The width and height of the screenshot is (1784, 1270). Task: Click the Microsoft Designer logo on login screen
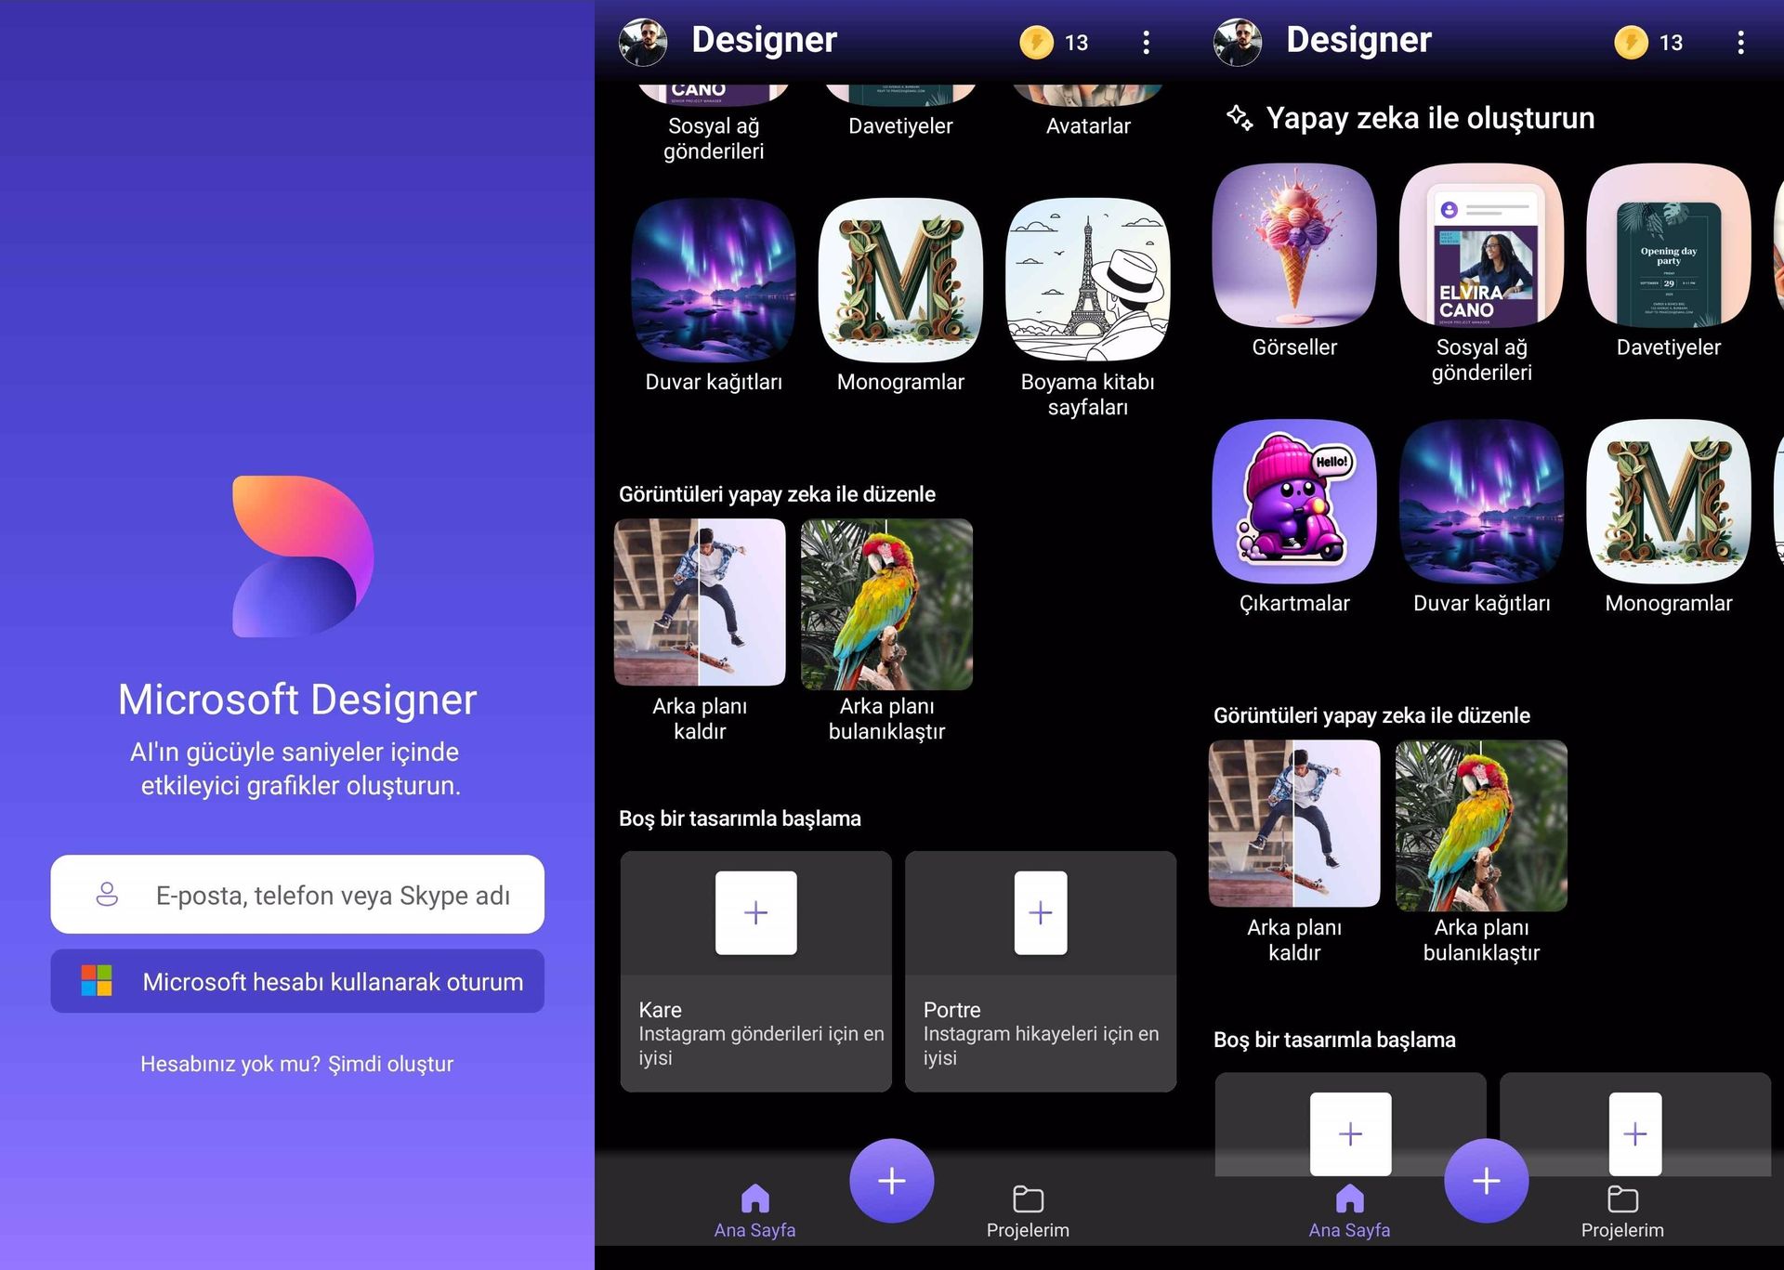303,556
